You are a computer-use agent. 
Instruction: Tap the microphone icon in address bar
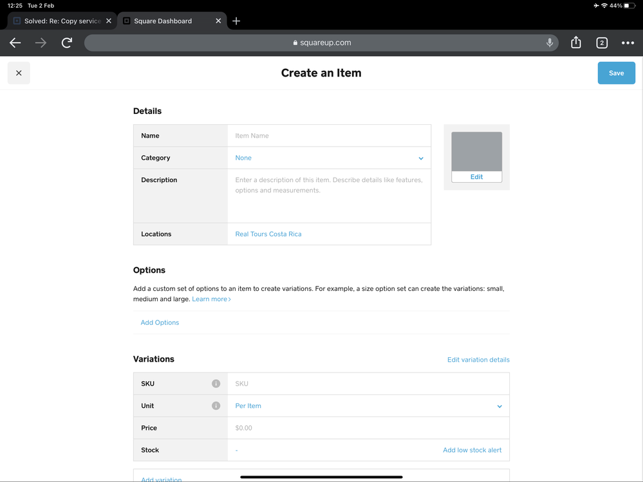tap(549, 42)
